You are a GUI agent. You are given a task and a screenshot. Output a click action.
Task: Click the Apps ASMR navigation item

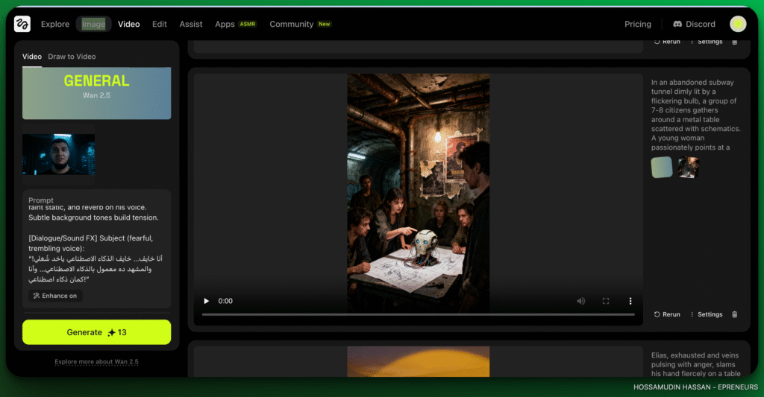pos(235,24)
